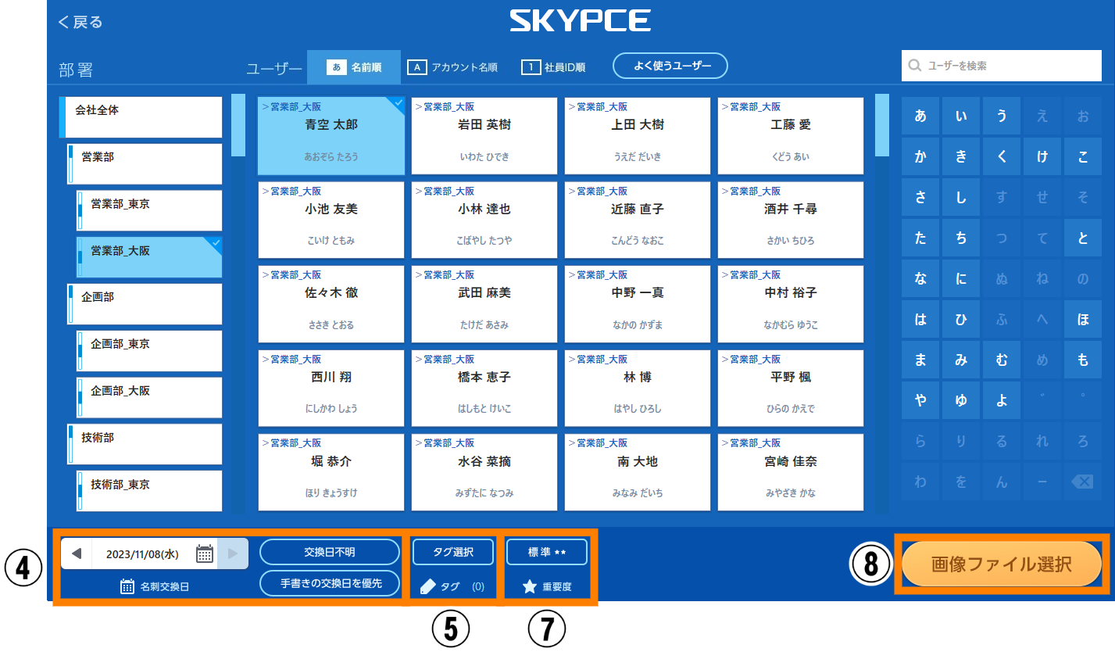
Task: Toggle 手書きの交換日を優先 option
Action: tap(329, 583)
